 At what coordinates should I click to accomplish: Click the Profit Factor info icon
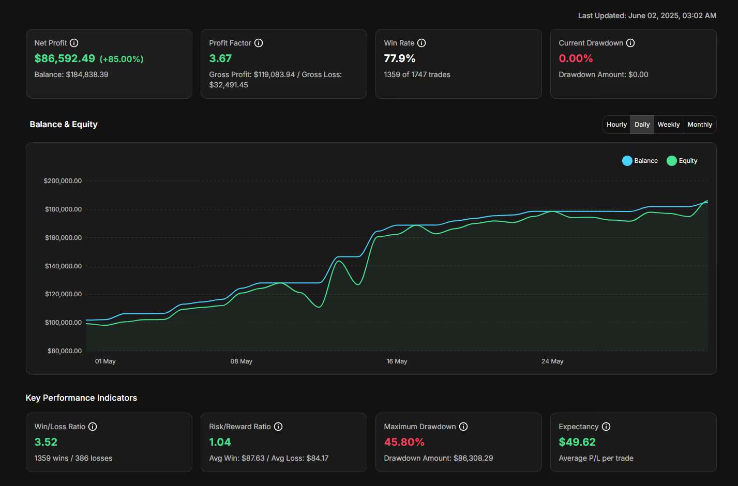pyautogui.click(x=259, y=43)
